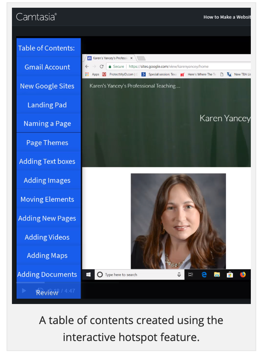Click the Cortana circle icon
The height and width of the screenshot is (358, 262).
[x=100, y=275]
